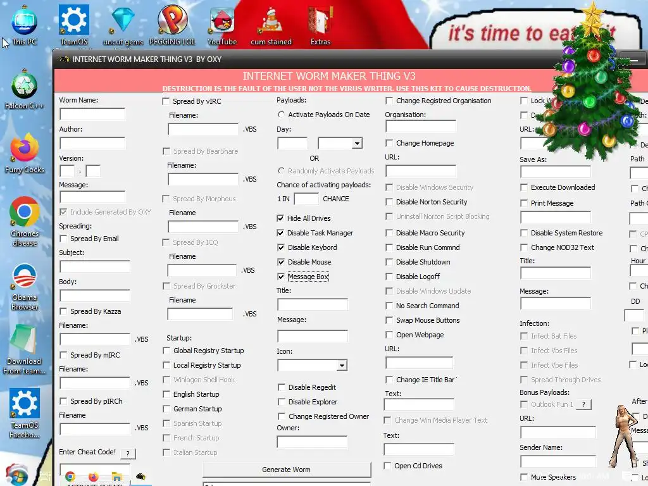This screenshot has width=648, height=486.
Task: Check Print Message option
Action: (523, 203)
